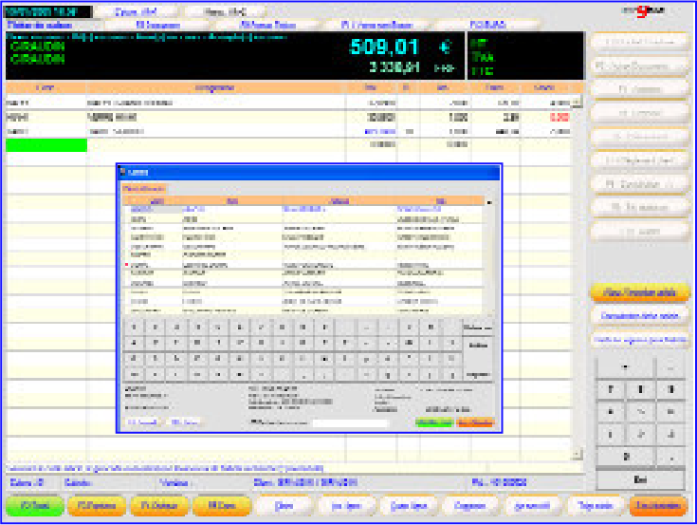Viewport: 697px width, 525px height.
Task: Click the orange button in the dialog footer
Action: pos(475,422)
